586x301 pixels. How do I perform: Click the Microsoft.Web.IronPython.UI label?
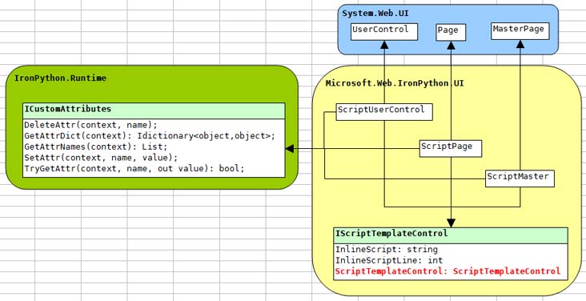395,83
